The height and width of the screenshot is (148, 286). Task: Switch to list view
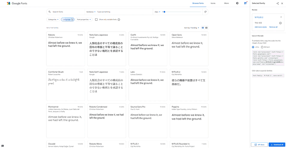pos(206,28)
